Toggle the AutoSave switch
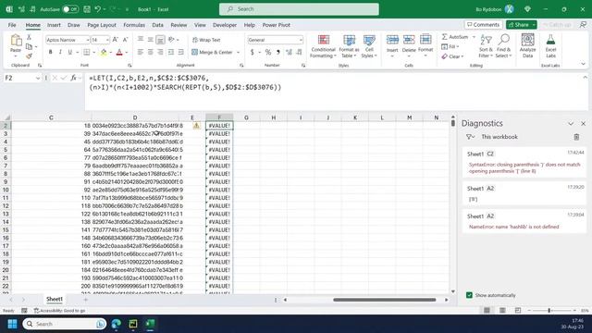592x333 pixels. tap(70, 9)
